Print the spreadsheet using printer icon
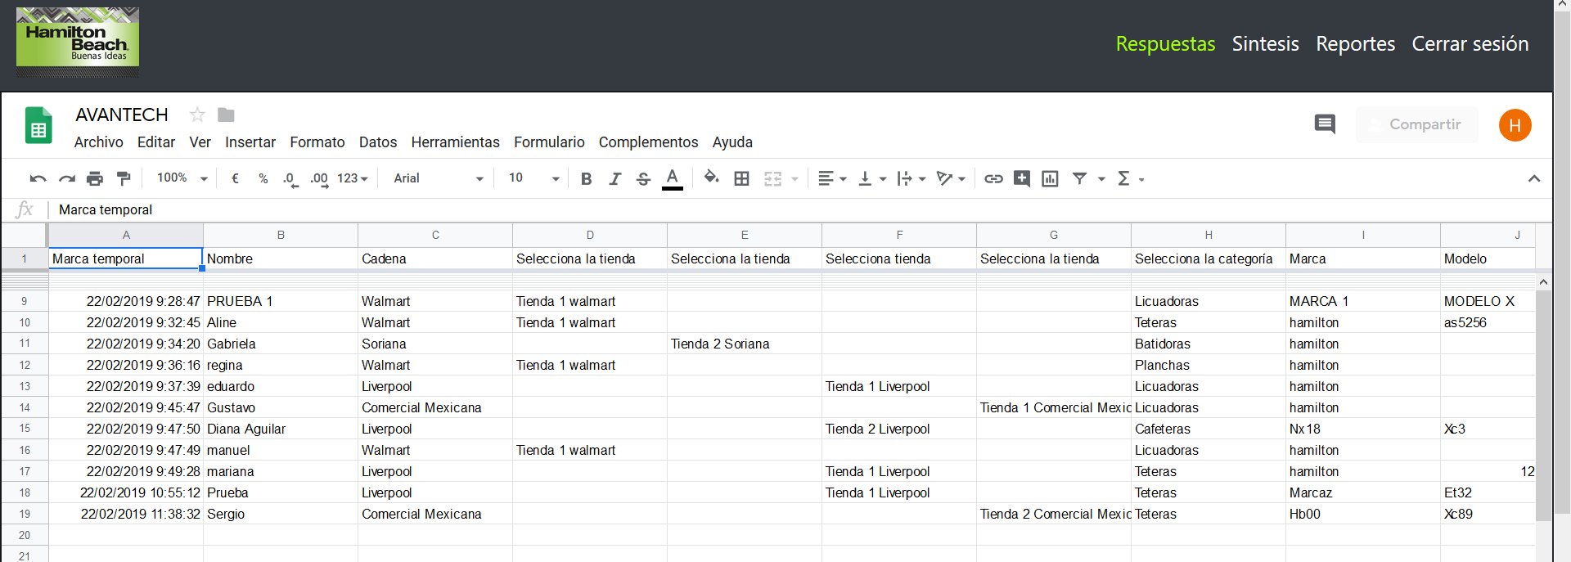The image size is (1571, 562). pos(95,178)
